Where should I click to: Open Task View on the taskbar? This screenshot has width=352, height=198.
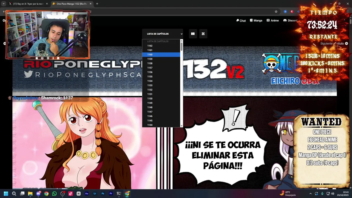22,194
